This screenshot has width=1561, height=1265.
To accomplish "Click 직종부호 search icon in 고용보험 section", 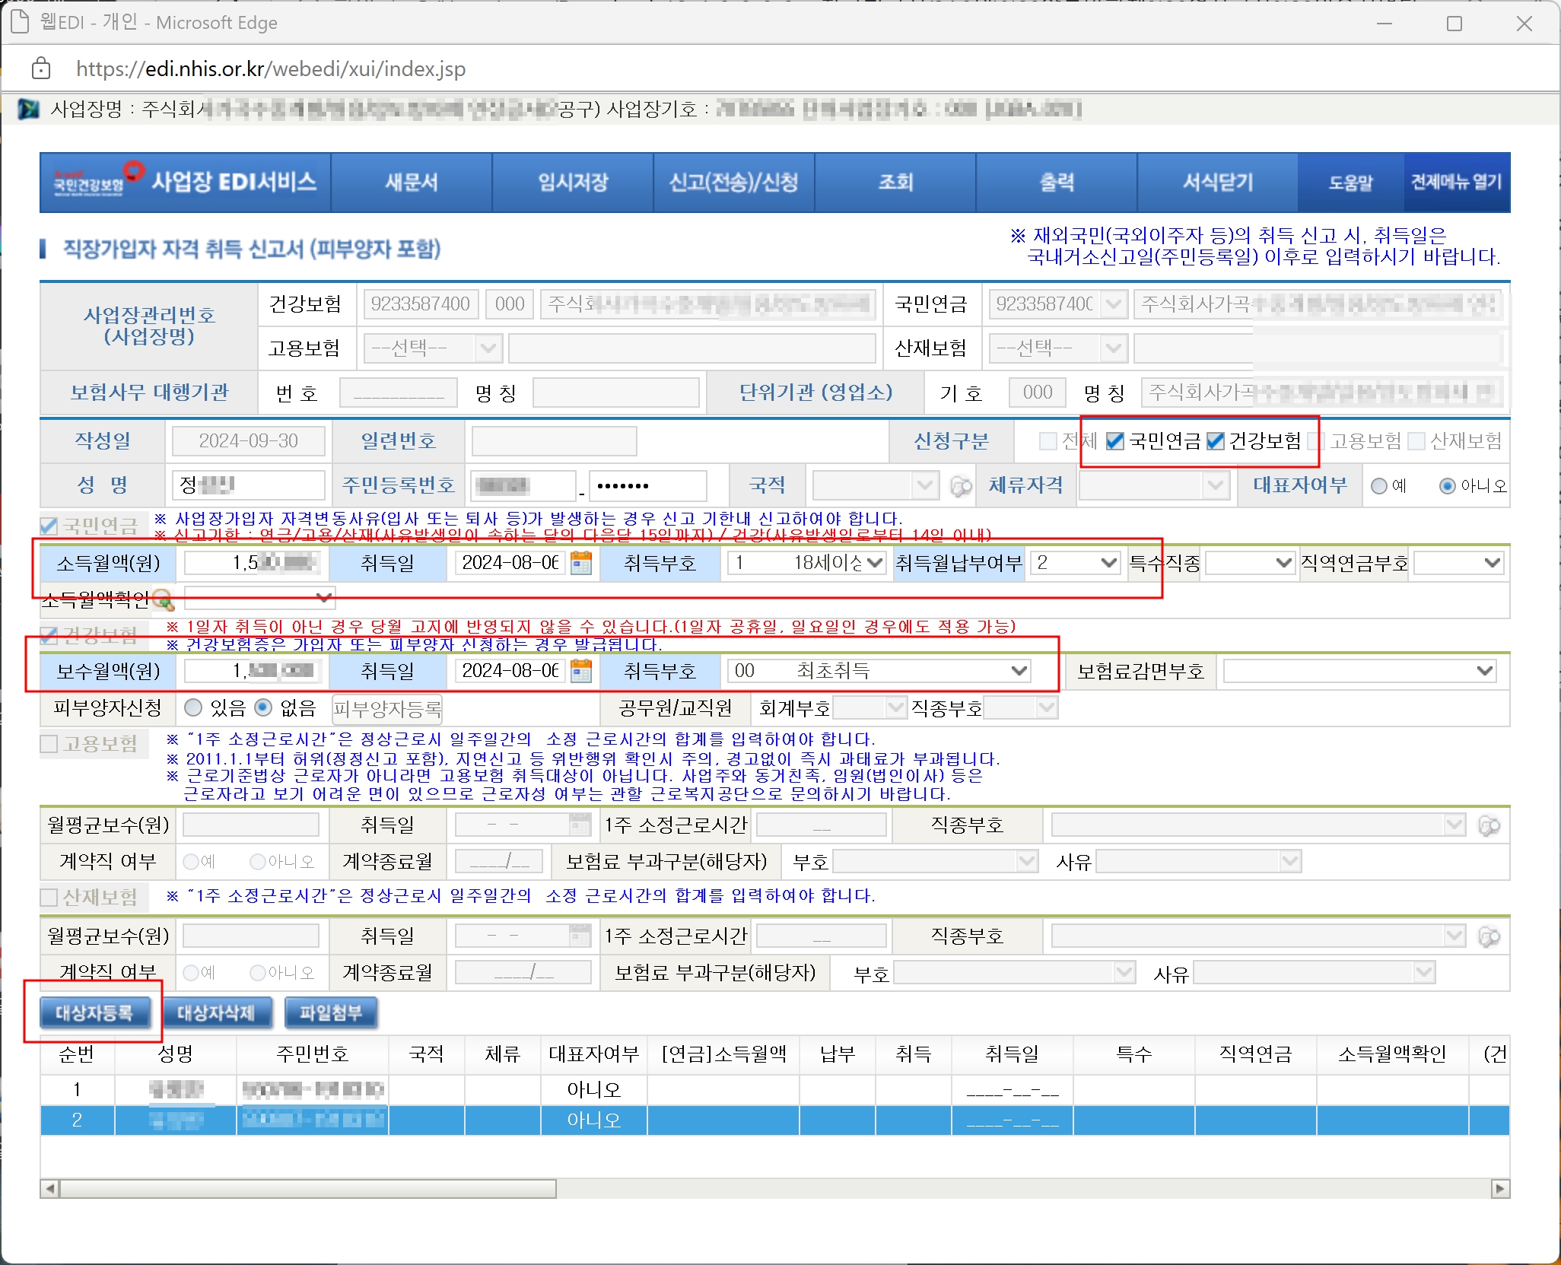I will click(1489, 825).
